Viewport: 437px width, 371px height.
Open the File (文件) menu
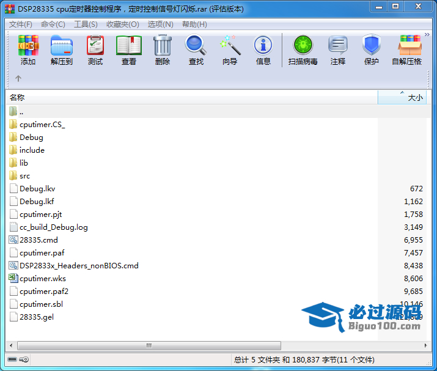pyautogui.click(x=20, y=24)
